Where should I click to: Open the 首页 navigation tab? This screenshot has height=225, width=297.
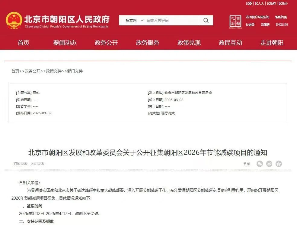[x=24, y=43]
